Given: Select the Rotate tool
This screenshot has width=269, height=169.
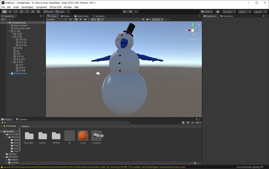Looking at the screenshot, I should 16,11.
